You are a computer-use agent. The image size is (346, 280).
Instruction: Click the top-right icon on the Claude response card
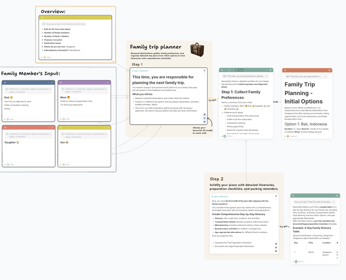tap(329, 70)
